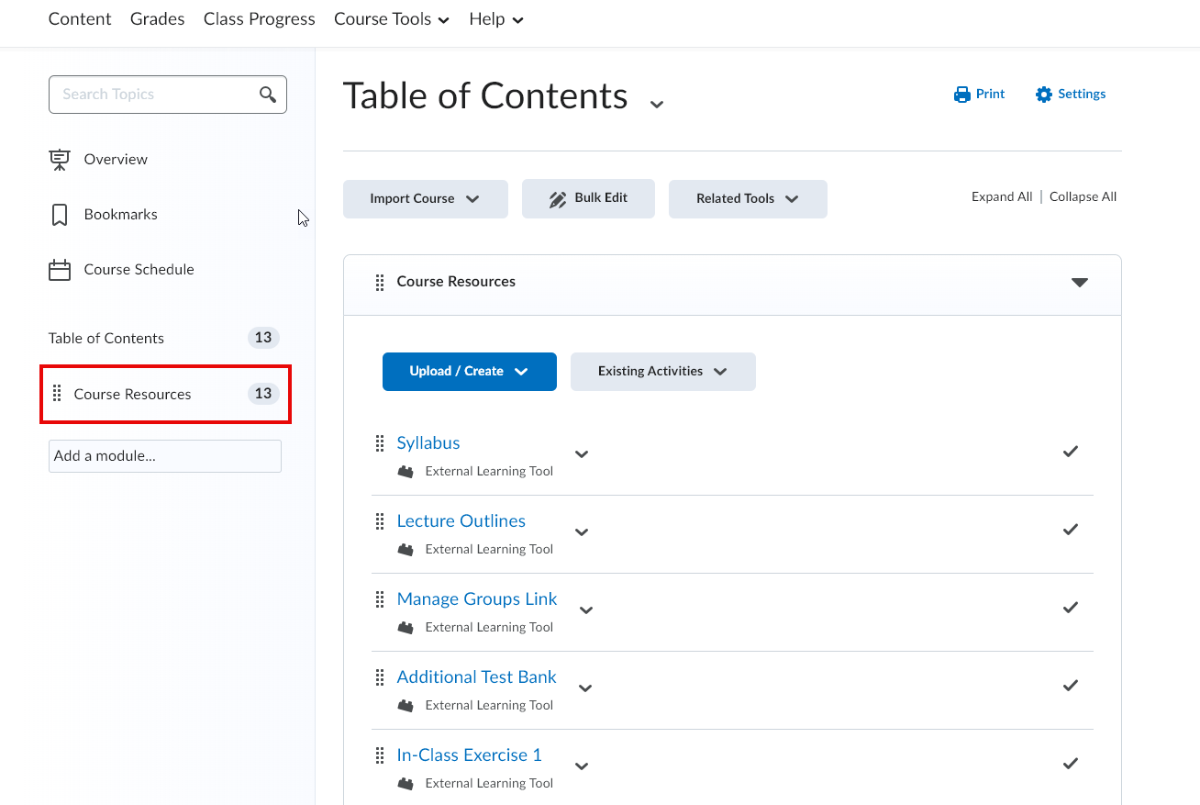Screen dimensions: 1200x805
Task: Open the In-Class Exercise 1 link
Action: (470, 755)
